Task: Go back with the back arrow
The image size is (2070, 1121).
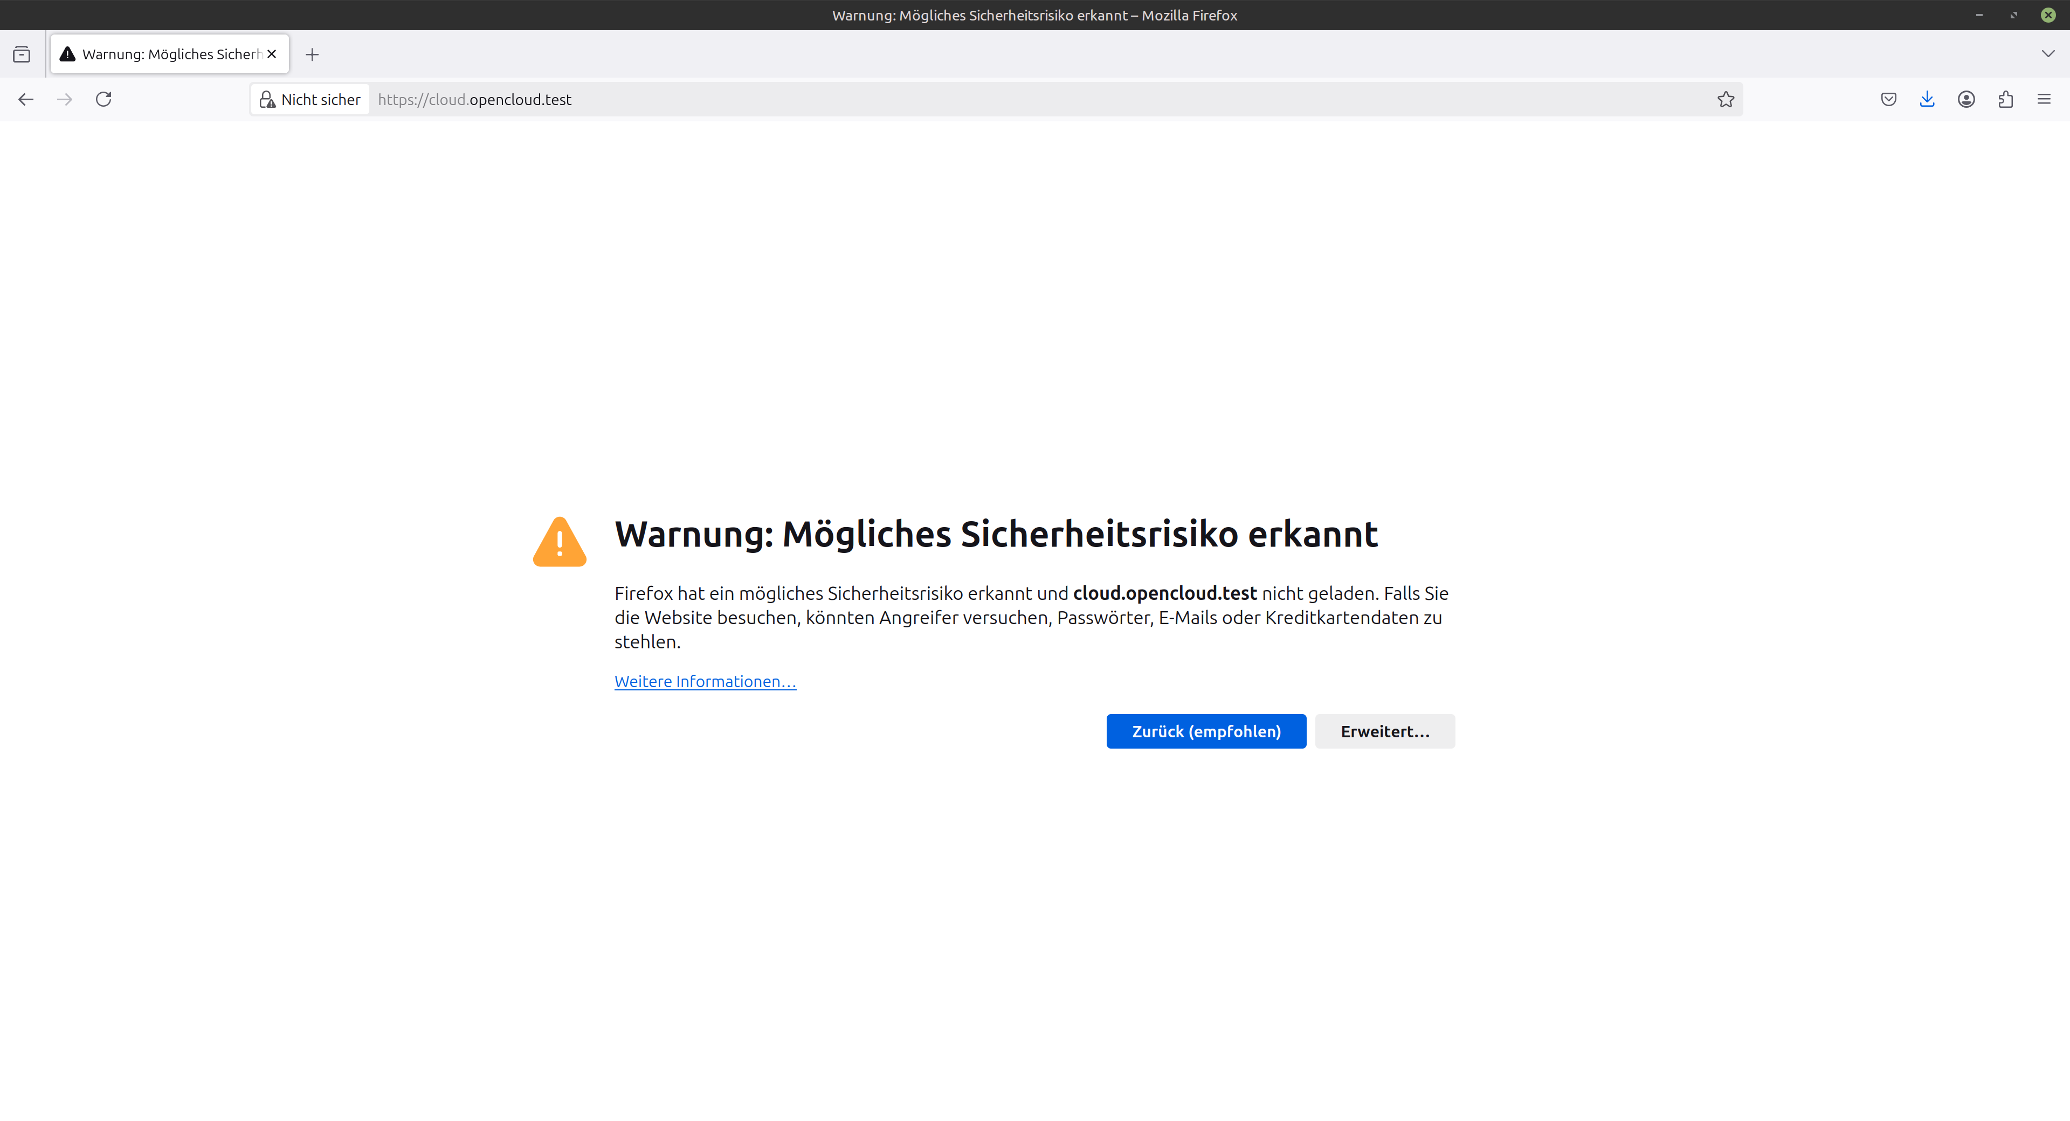Action: [26, 99]
